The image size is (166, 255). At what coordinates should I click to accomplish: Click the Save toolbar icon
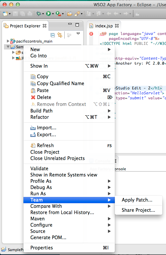(x=15, y=14)
